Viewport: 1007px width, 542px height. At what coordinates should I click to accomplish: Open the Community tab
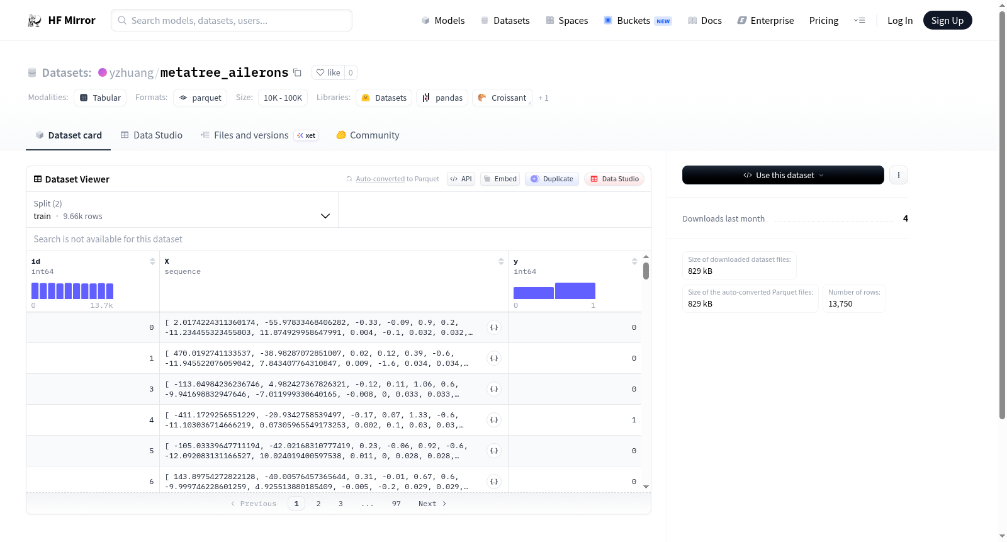coord(368,135)
